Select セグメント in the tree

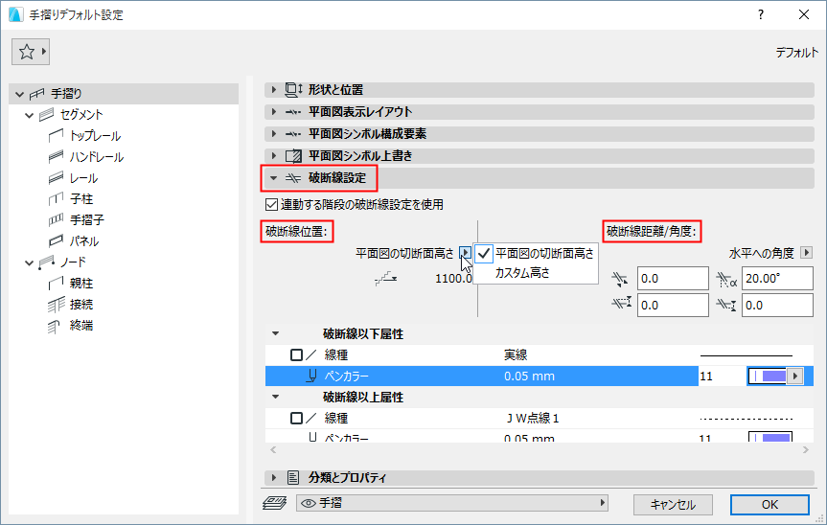(81, 114)
